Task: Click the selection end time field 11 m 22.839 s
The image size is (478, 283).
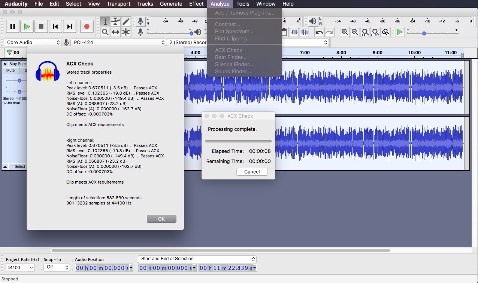Action: (x=228, y=268)
